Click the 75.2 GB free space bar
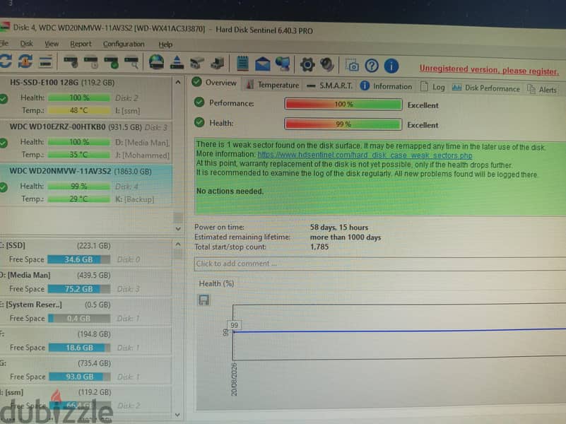The height and width of the screenshot is (424, 566). 79,289
